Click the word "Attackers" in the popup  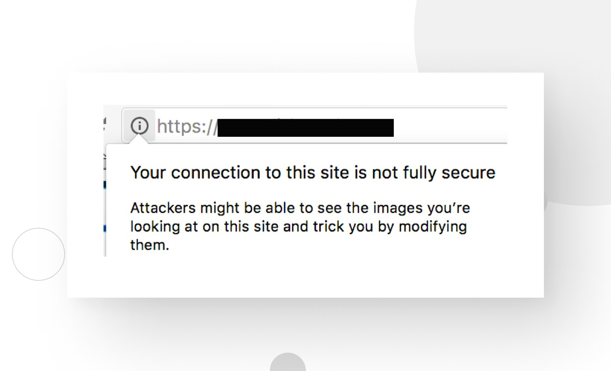coord(163,208)
